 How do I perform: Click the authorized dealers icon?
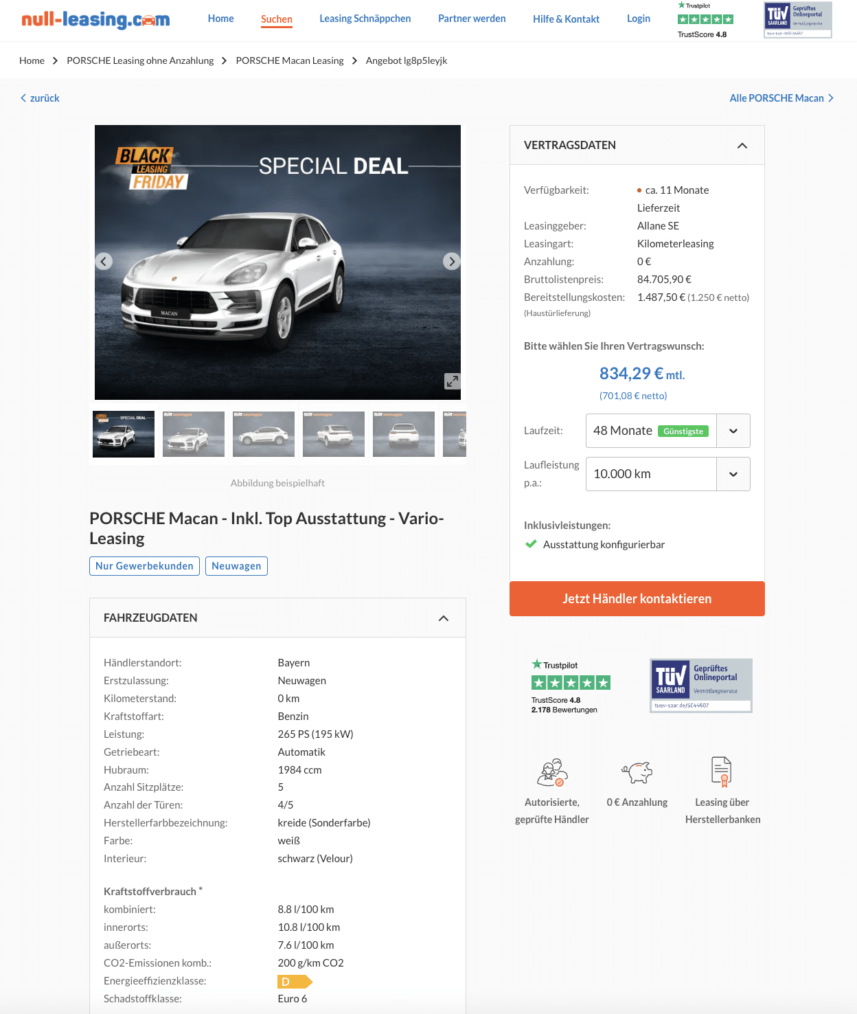pyautogui.click(x=552, y=772)
